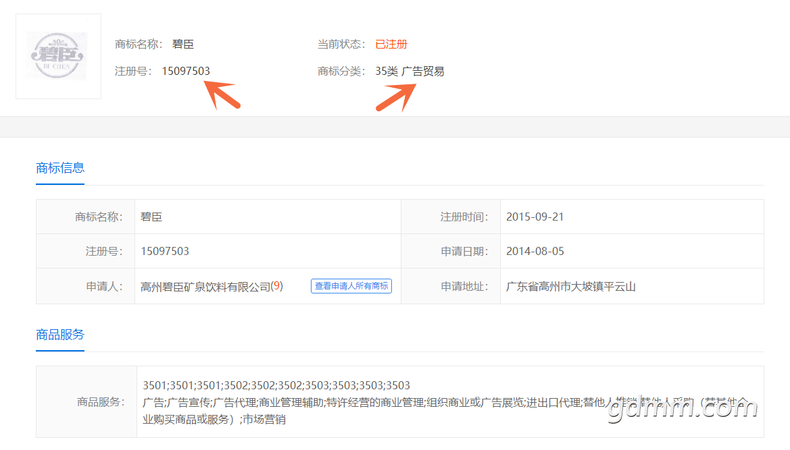Viewport: 790px width, 450px height.
Task: Click applicant 高州碧臣矿泉饮料有限公司 name
Action: [205, 287]
